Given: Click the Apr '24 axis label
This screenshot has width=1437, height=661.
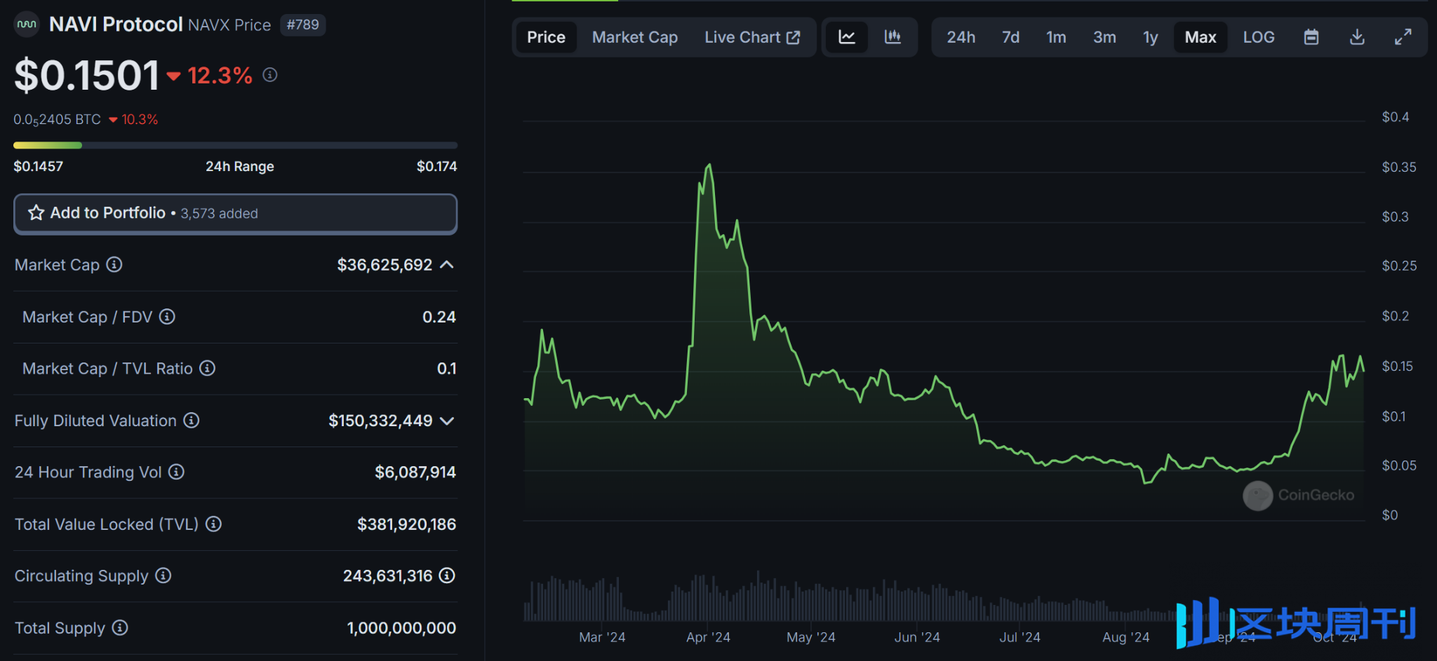Looking at the screenshot, I should point(708,637).
